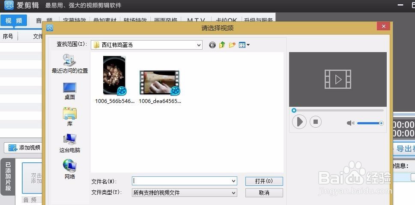This screenshot has width=415, height=205.
Task: Click the back arrow icon in the dialog toolbar
Action: (212, 45)
